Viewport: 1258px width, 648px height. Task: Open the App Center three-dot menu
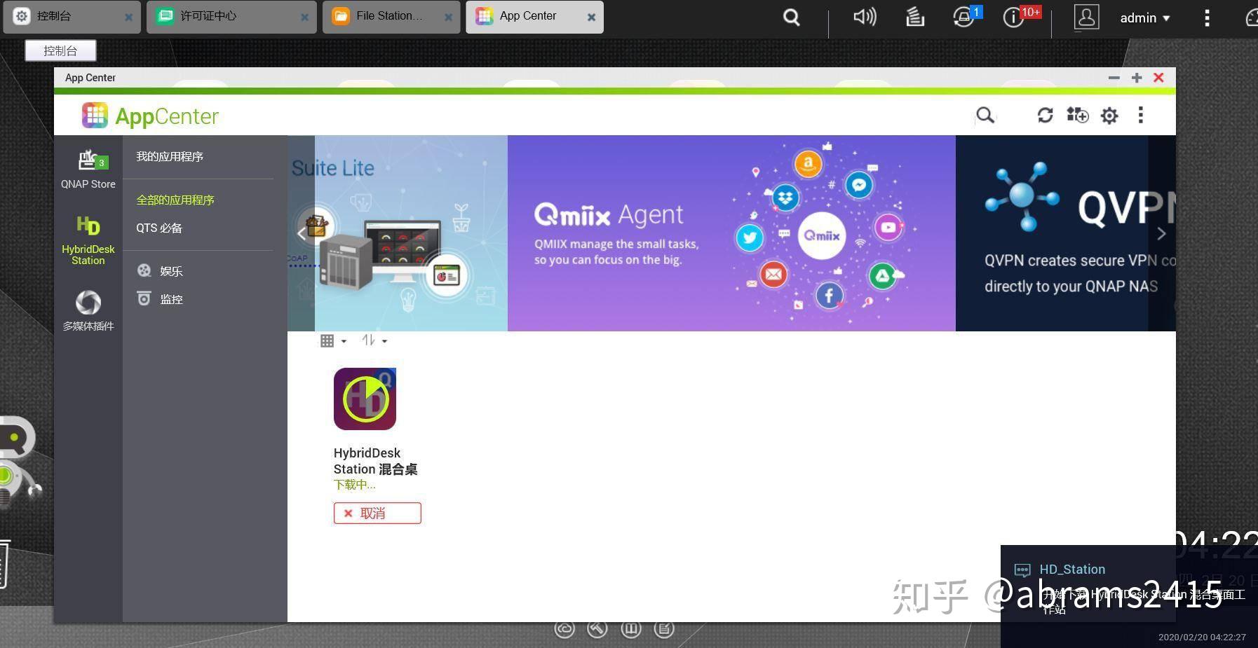[1141, 115]
